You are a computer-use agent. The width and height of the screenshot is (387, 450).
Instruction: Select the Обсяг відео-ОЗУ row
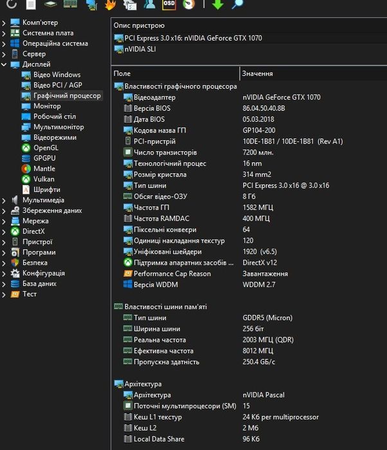point(249,196)
